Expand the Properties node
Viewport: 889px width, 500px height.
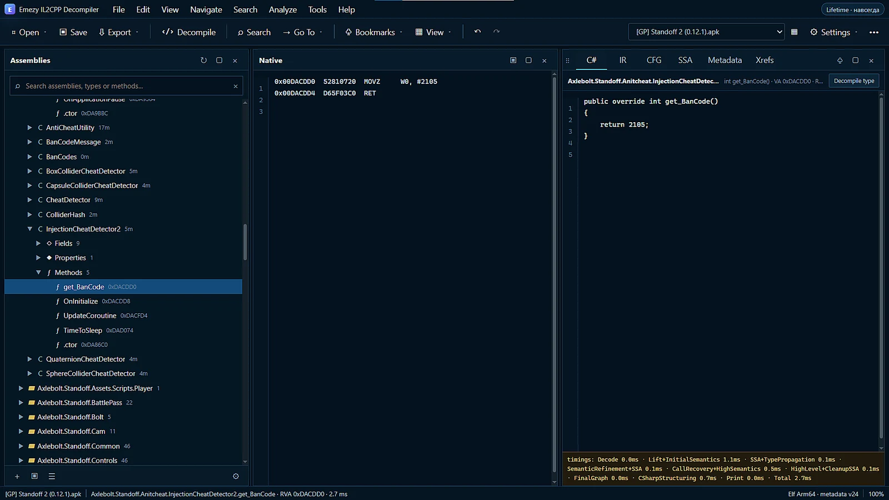tap(38, 258)
